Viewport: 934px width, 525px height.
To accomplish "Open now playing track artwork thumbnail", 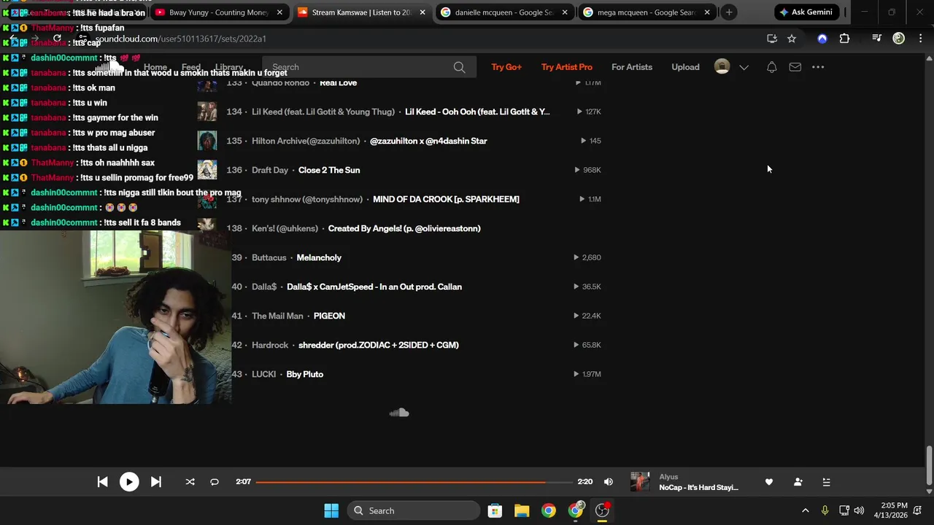I will pos(640,482).
